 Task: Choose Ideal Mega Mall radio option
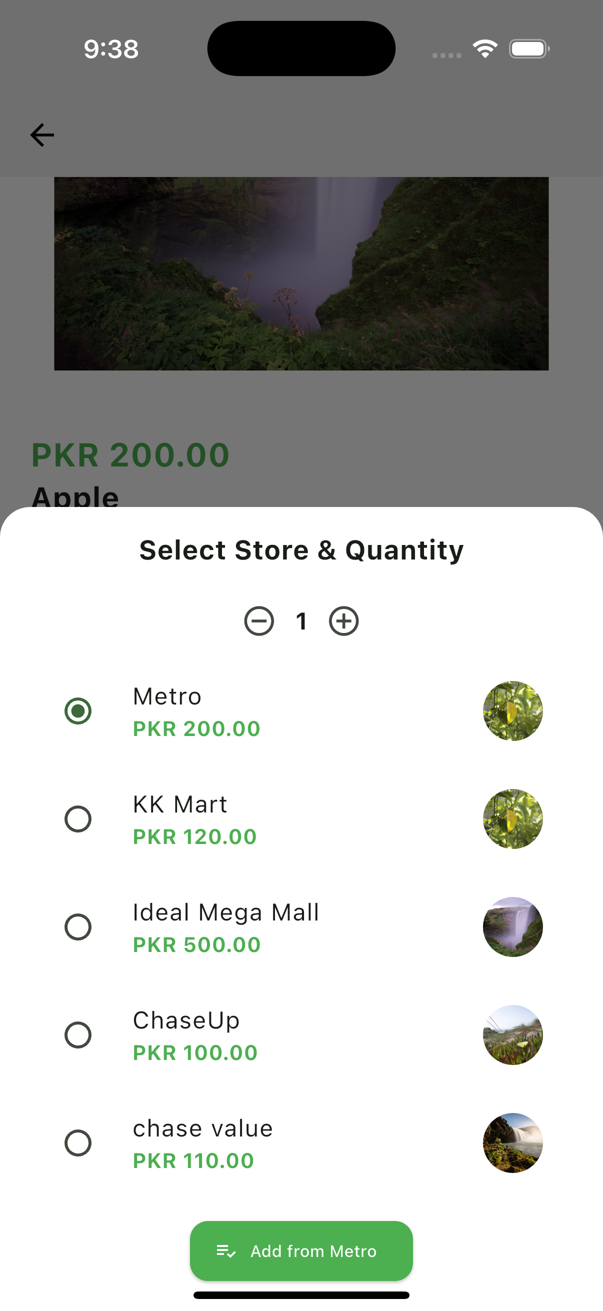78,927
